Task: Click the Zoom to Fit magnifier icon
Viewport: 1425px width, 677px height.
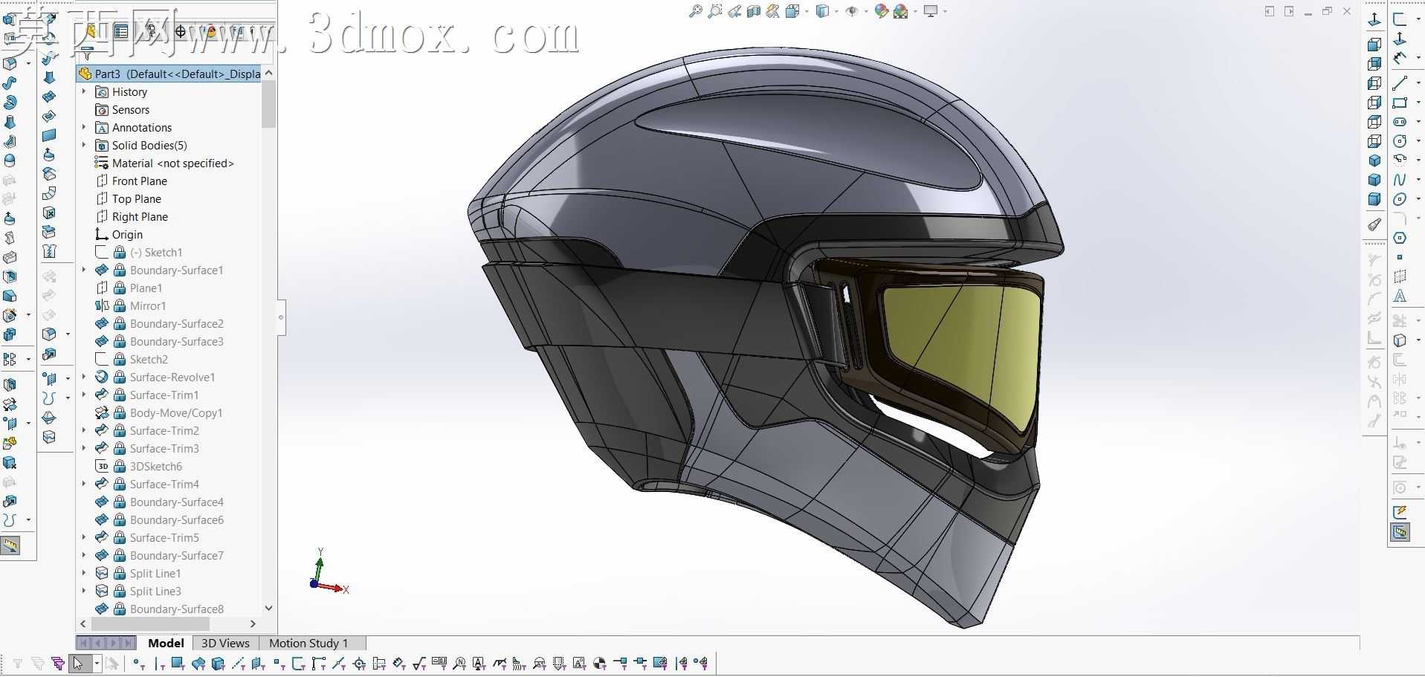Action: (696, 11)
